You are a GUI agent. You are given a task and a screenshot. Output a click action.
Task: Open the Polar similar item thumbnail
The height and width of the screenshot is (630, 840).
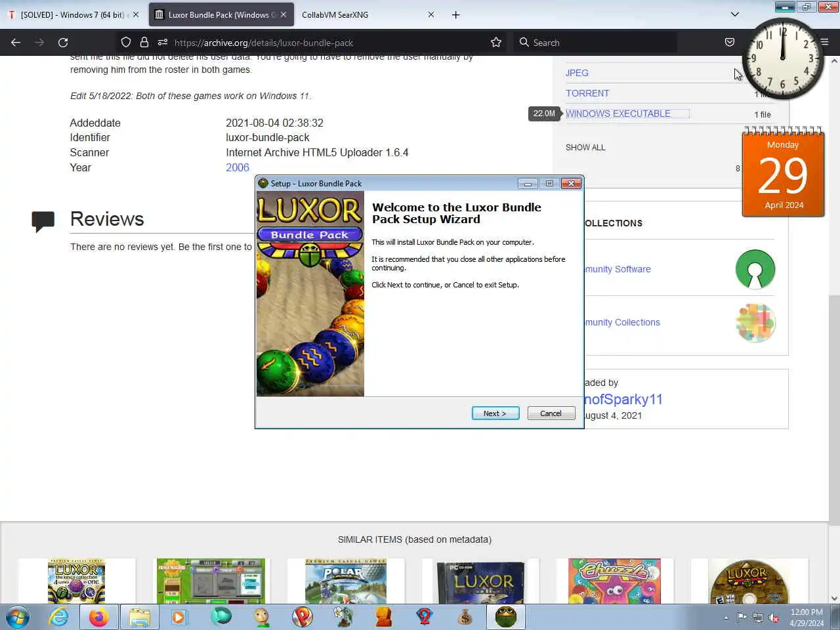[345, 581]
